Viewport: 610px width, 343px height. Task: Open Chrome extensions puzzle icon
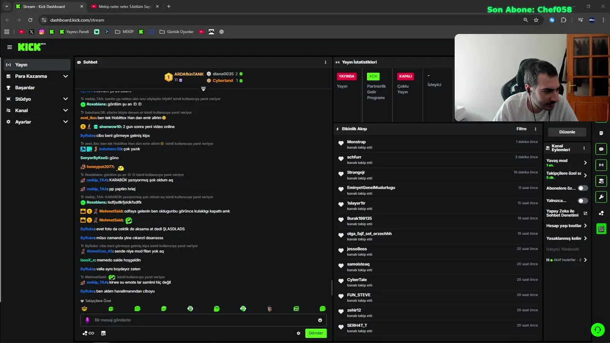pyautogui.click(x=564, y=20)
